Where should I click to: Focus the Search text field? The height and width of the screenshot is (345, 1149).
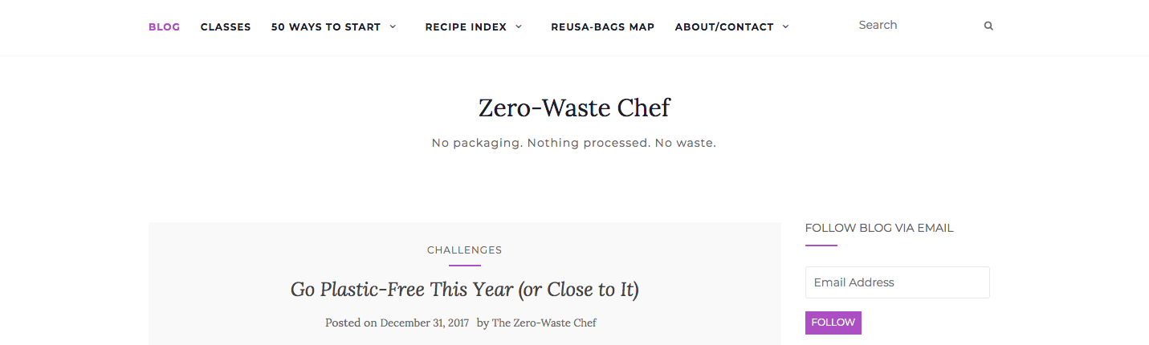[x=915, y=25]
